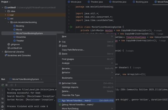168x110 pixels.
Task: Select the Booking class in project tree
Action: coord(20,26)
